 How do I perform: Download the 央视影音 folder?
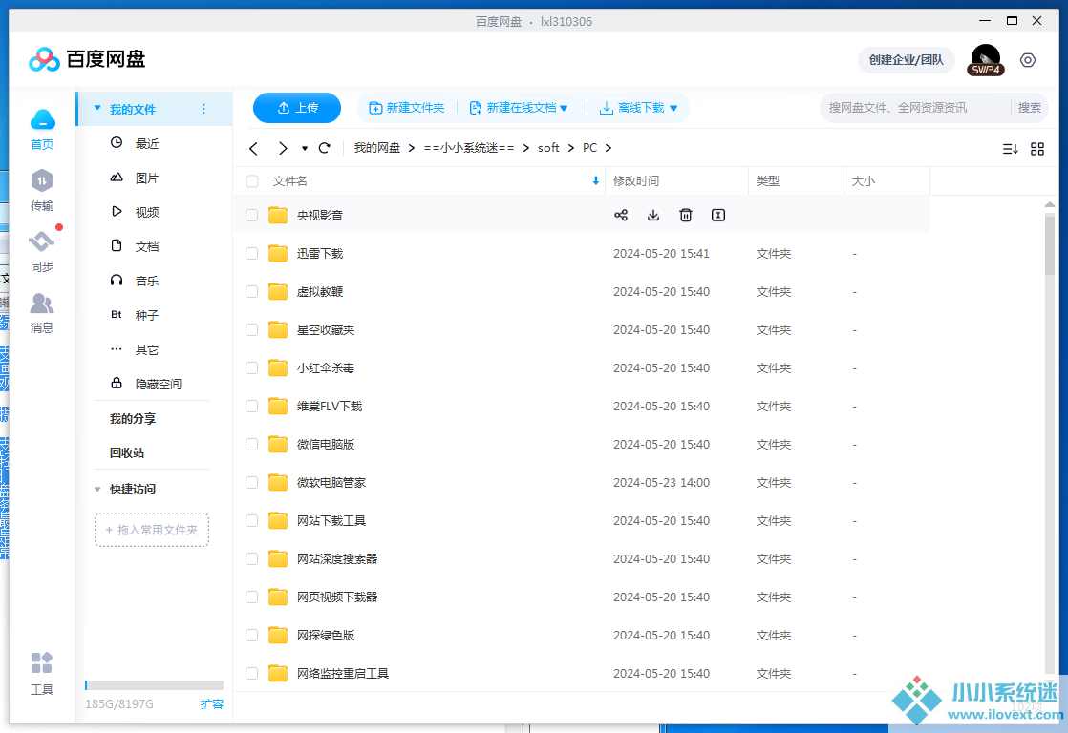tap(653, 215)
